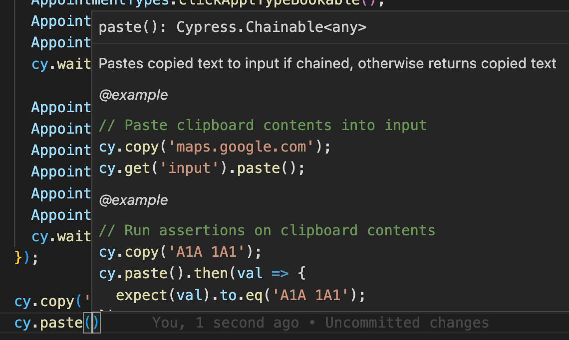
Task: Click the cy.copy('maps.google.com') example line
Action: pos(215,147)
